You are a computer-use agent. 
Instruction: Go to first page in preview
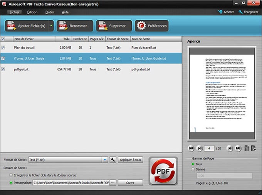point(191,148)
